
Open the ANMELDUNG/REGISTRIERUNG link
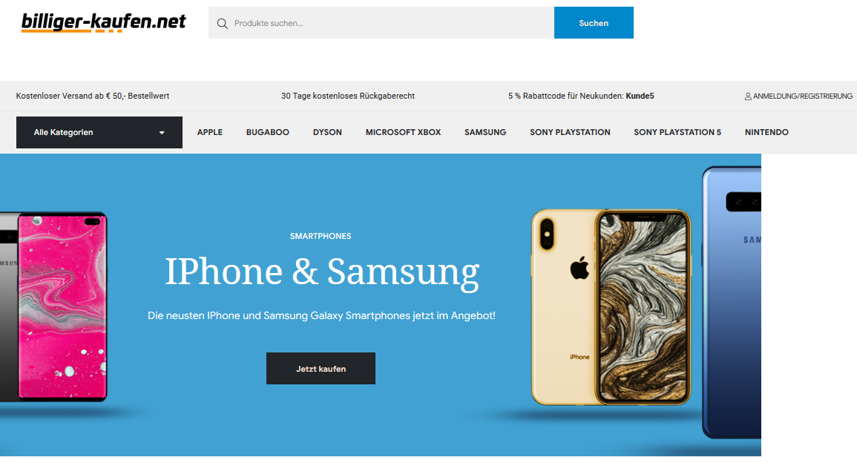[x=802, y=96]
